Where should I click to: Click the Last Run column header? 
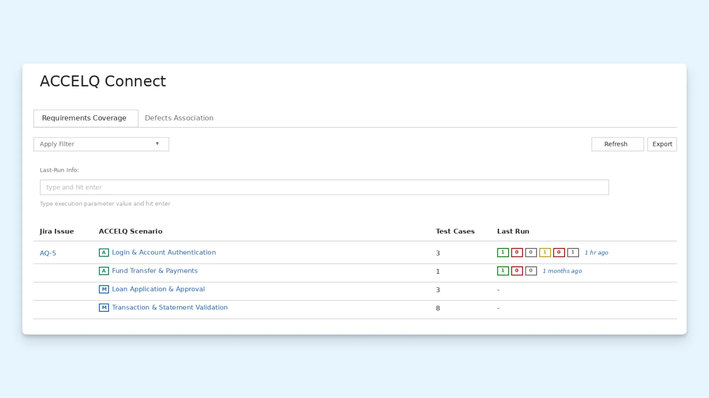[x=513, y=231]
